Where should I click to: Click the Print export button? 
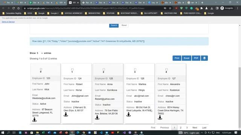[x=177, y=58]
